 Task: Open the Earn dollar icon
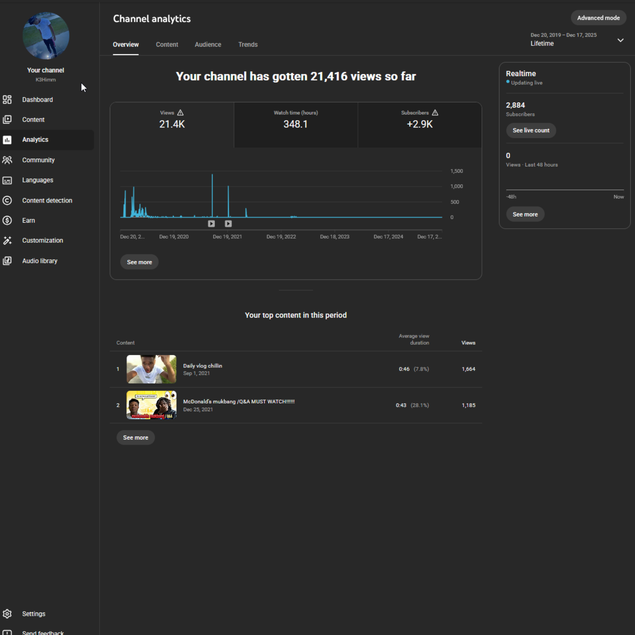pos(7,220)
